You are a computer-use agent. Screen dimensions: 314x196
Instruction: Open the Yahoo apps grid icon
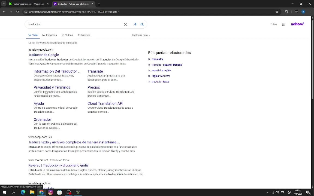pos(284,24)
